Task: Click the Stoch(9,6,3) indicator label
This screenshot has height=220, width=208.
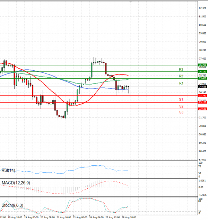Action: click(12, 205)
